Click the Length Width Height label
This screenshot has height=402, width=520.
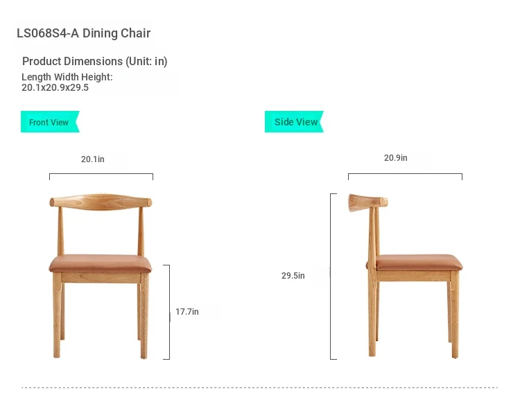67,77
